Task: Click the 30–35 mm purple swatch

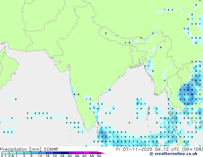Action: pyautogui.click(x=72, y=153)
